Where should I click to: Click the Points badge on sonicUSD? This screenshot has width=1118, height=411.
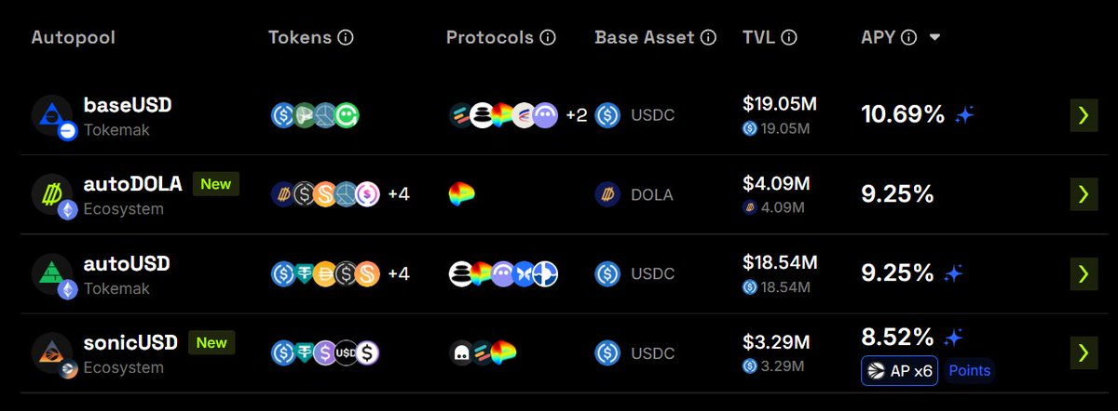pos(969,371)
